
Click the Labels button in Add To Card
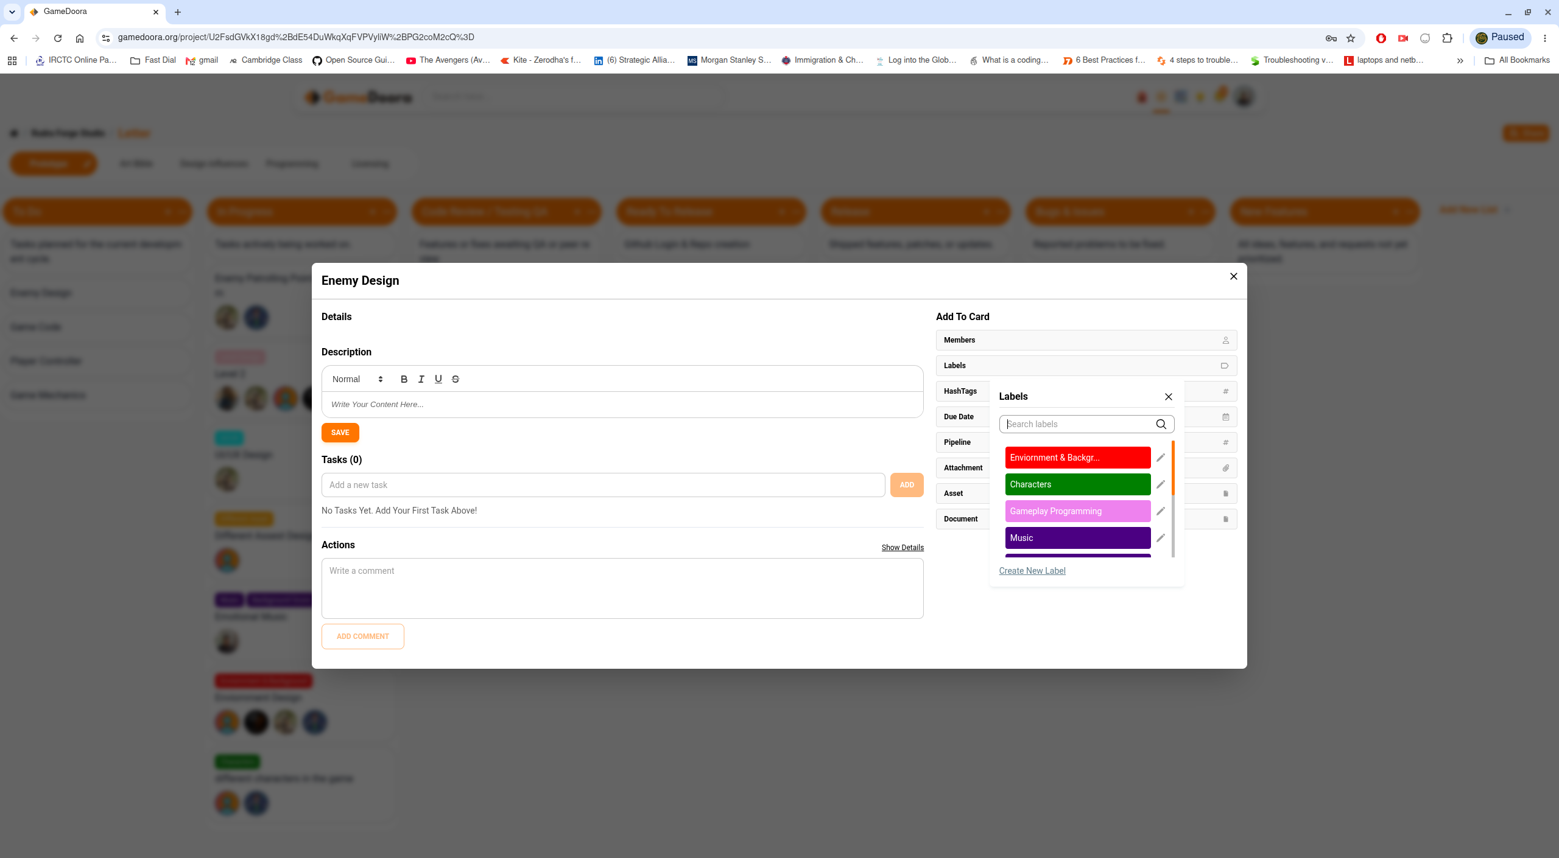click(1086, 366)
